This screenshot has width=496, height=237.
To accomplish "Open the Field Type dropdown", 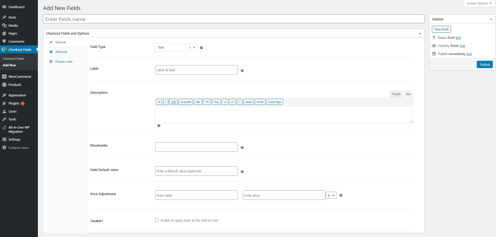I will (x=194, y=47).
